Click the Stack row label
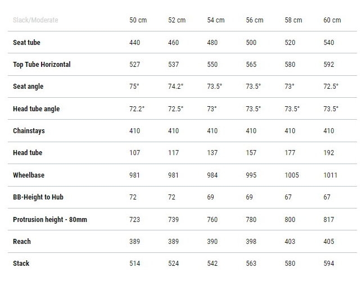 [x=21, y=264]
